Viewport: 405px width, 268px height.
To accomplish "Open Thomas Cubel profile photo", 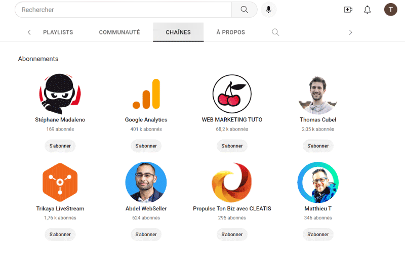I will 318,95.
